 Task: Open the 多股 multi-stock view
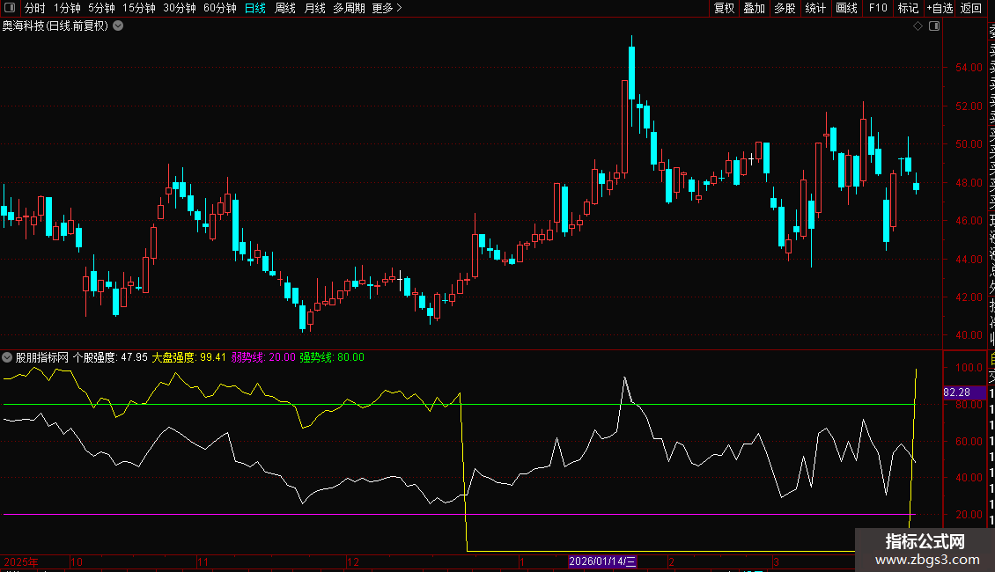785,8
